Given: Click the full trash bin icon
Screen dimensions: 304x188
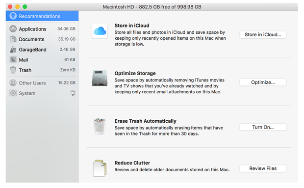Looking at the screenshot, I should pos(100,126).
